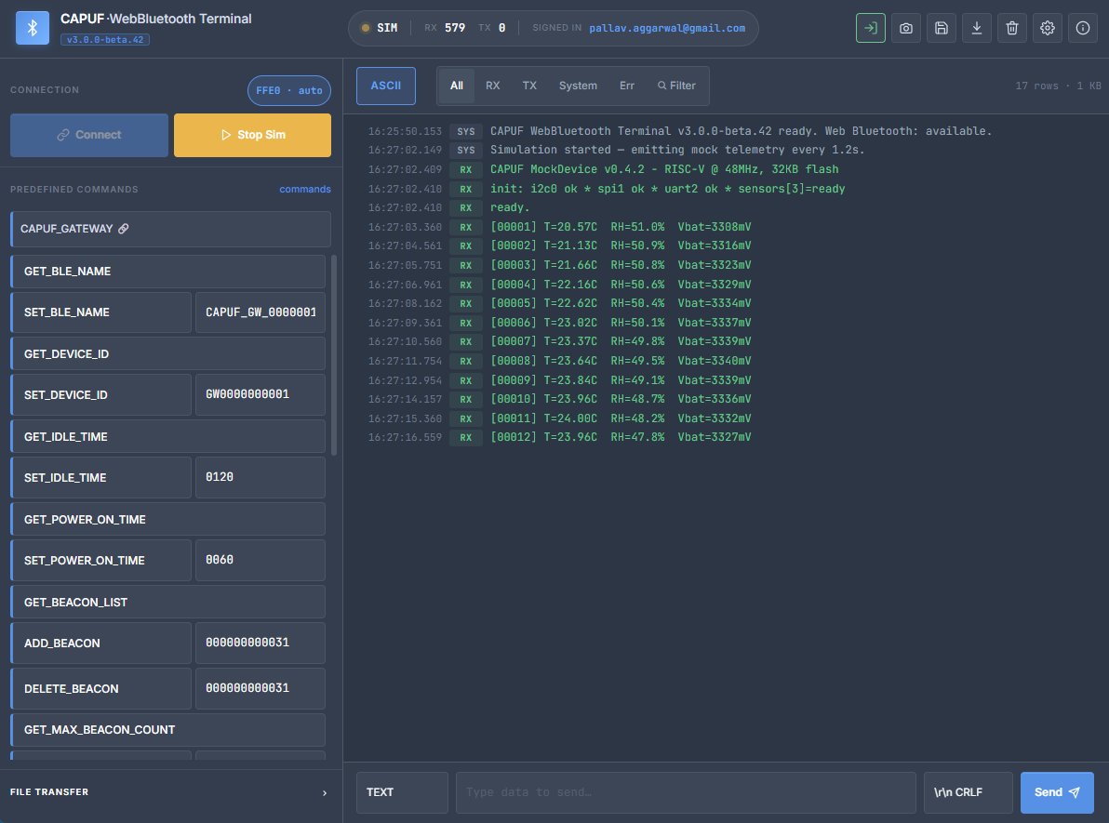Edit the 0060 power on time field
This screenshot has width=1109, height=823.
[x=261, y=561]
